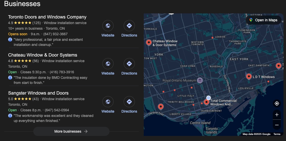Open Toronto Doors and Windows Company listing

click(x=47, y=17)
